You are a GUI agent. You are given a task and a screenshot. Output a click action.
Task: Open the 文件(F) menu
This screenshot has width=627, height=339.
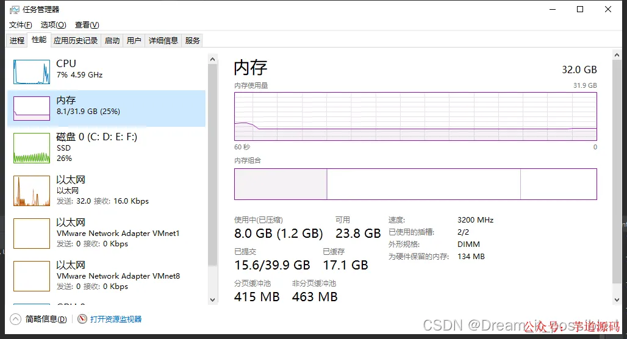coord(20,25)
